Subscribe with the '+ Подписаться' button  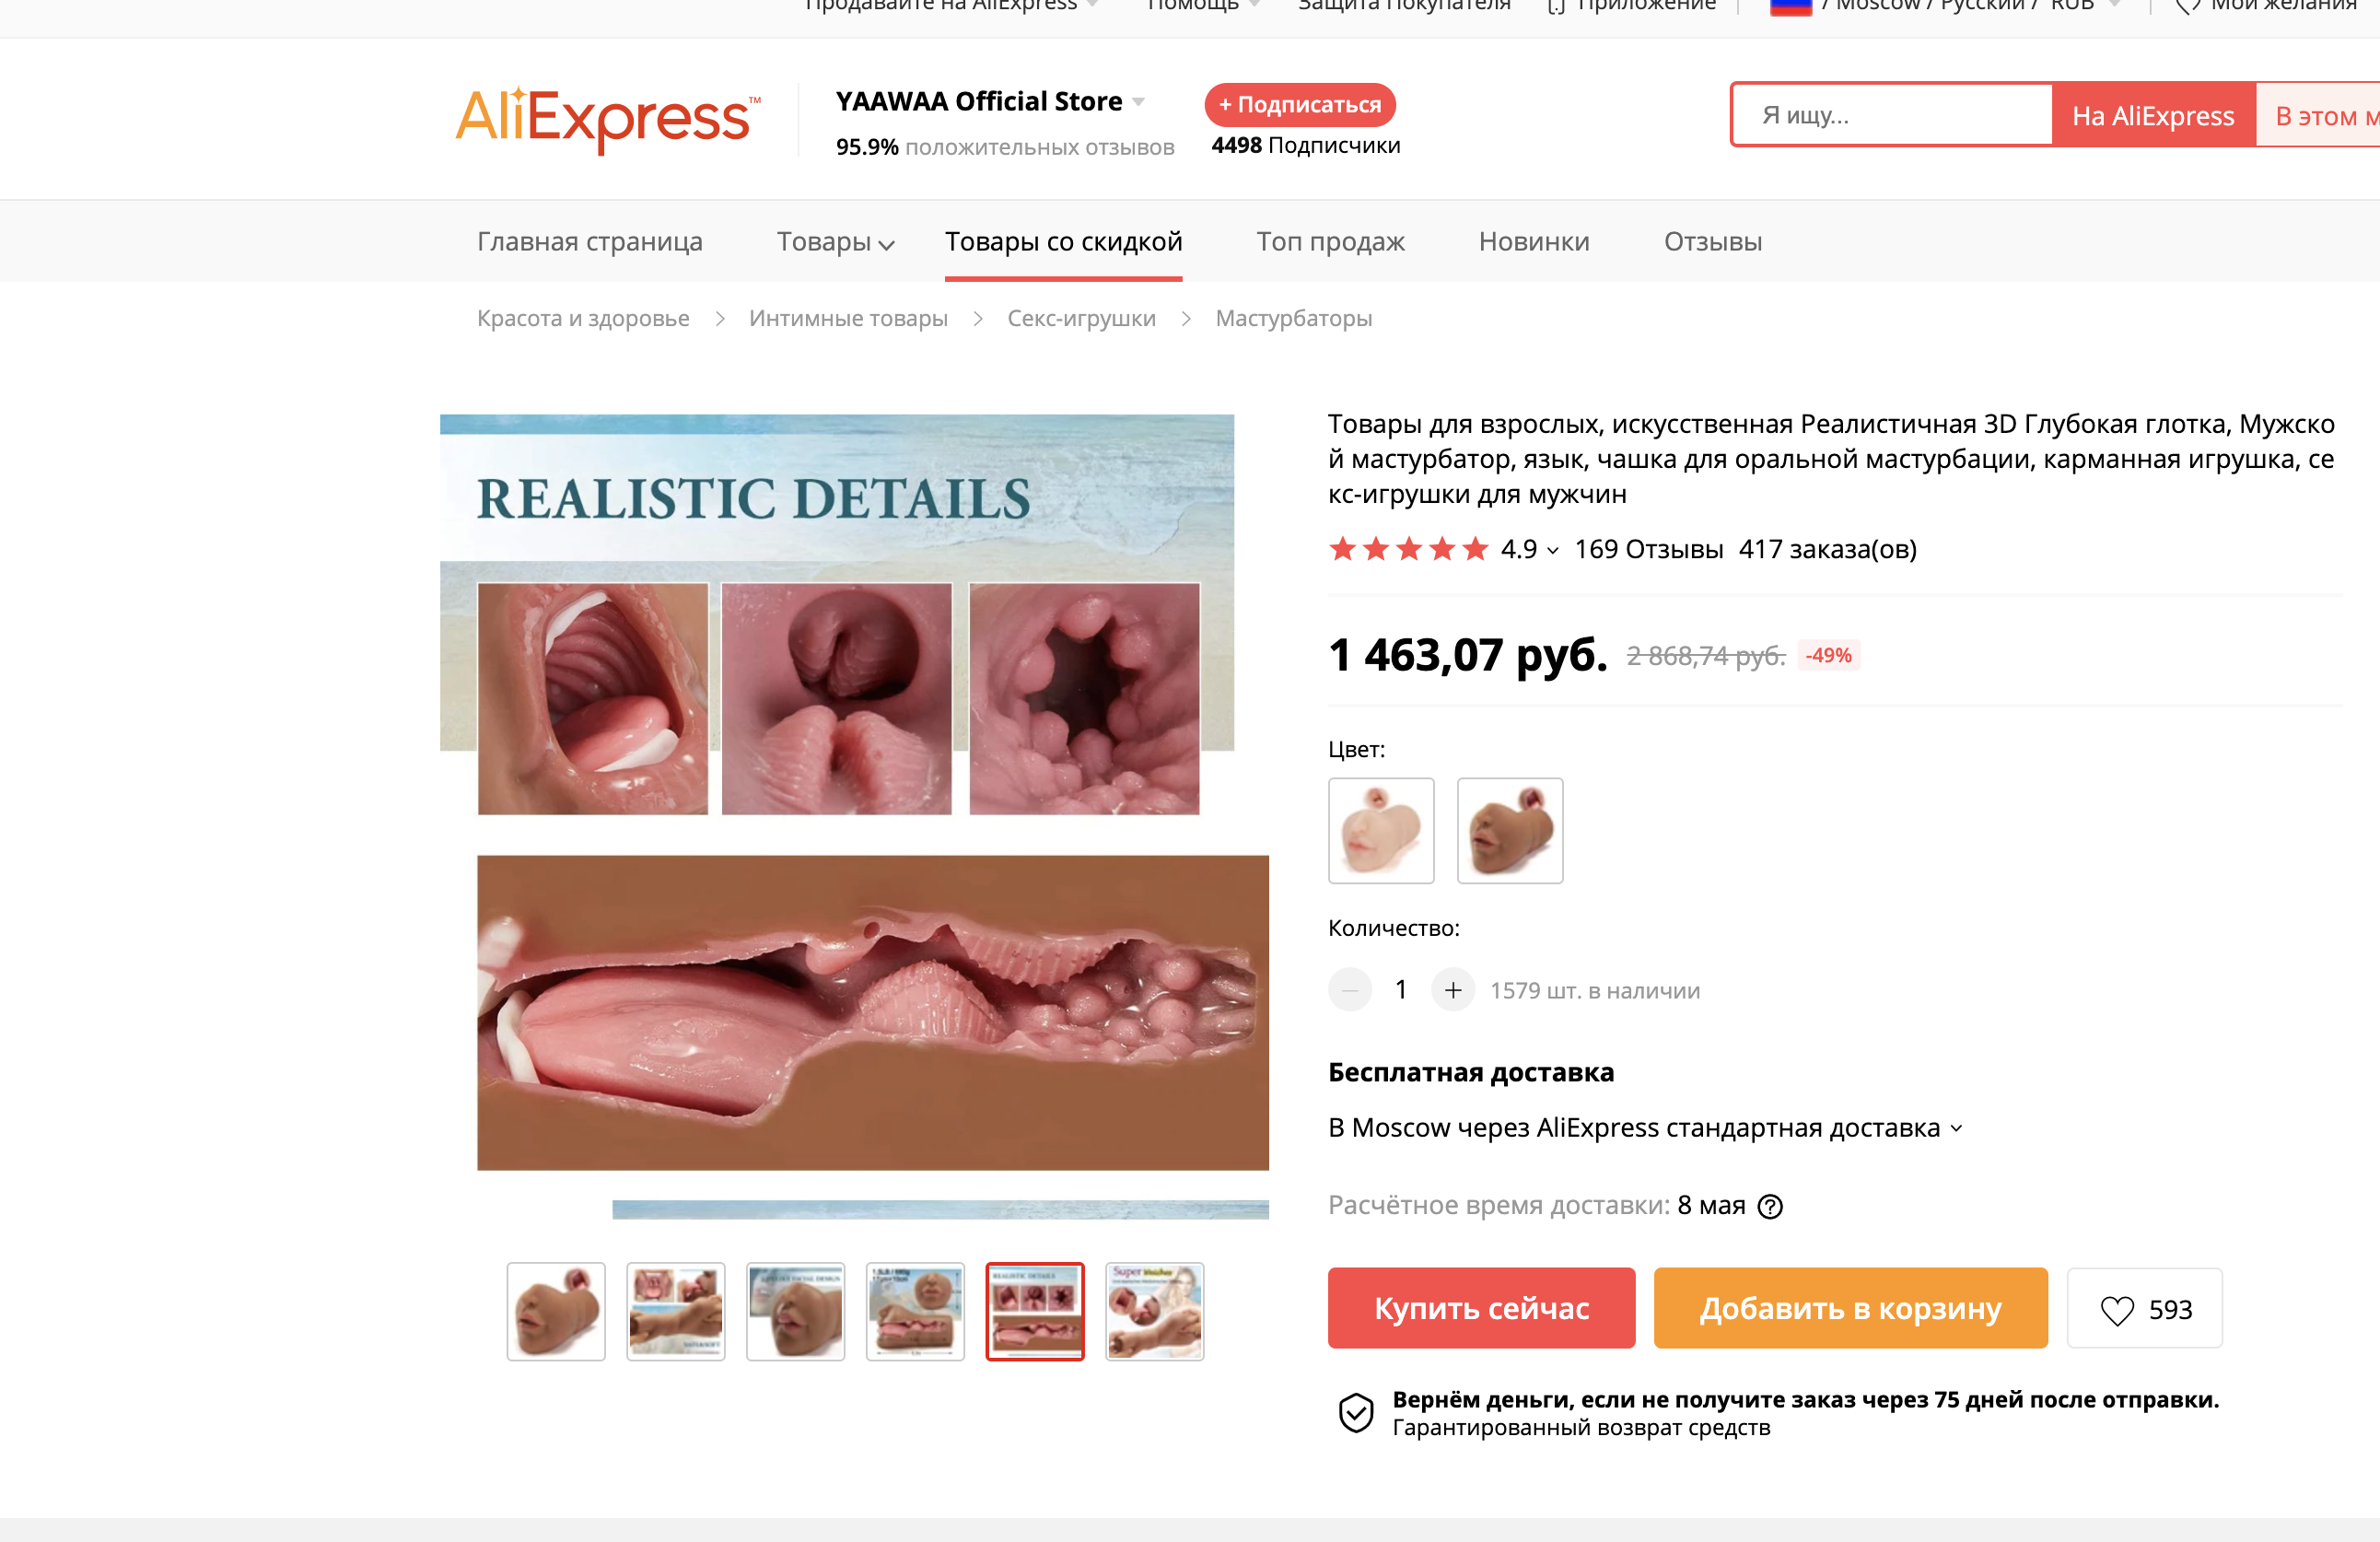coord(1299,104)
